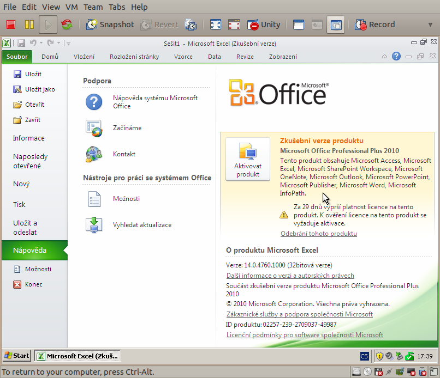Open the snapshot manager icon next to Revert
440x378 pixels.
coord(191,25)
